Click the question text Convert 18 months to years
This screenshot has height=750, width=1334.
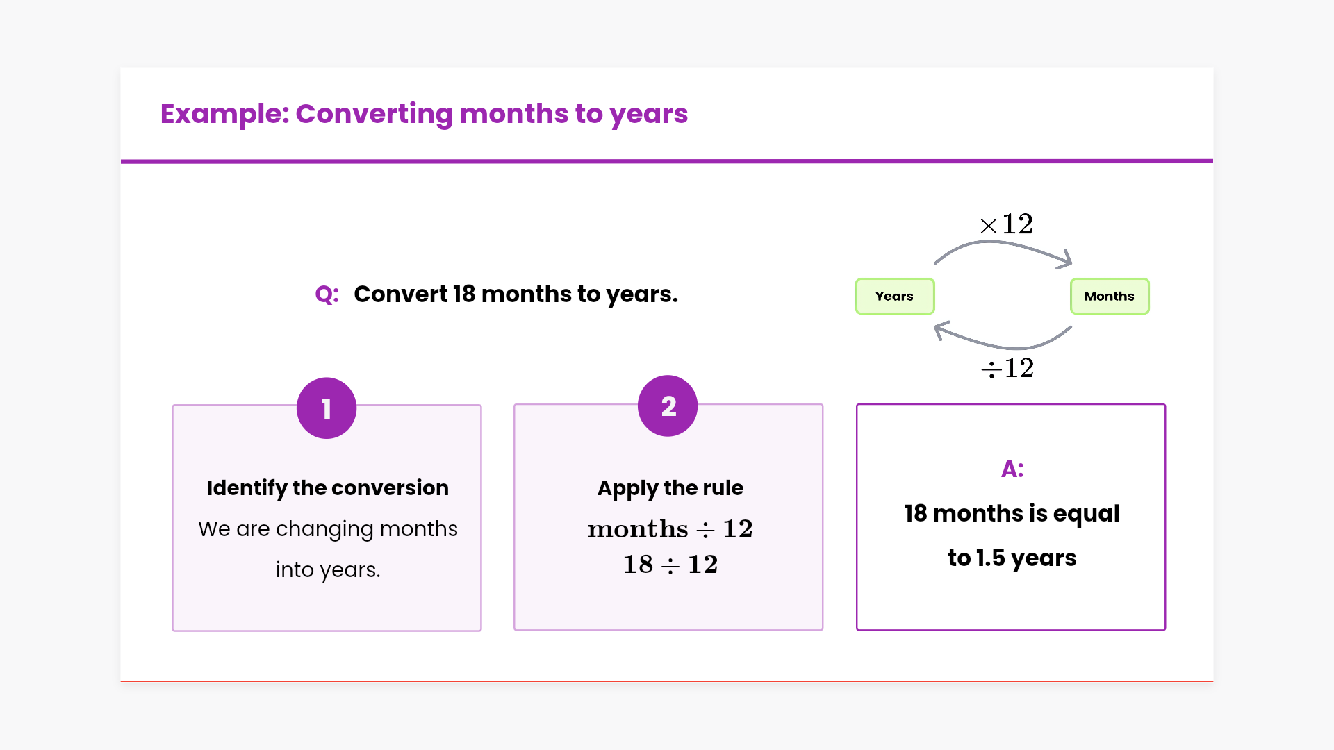(x=516, y=294)
